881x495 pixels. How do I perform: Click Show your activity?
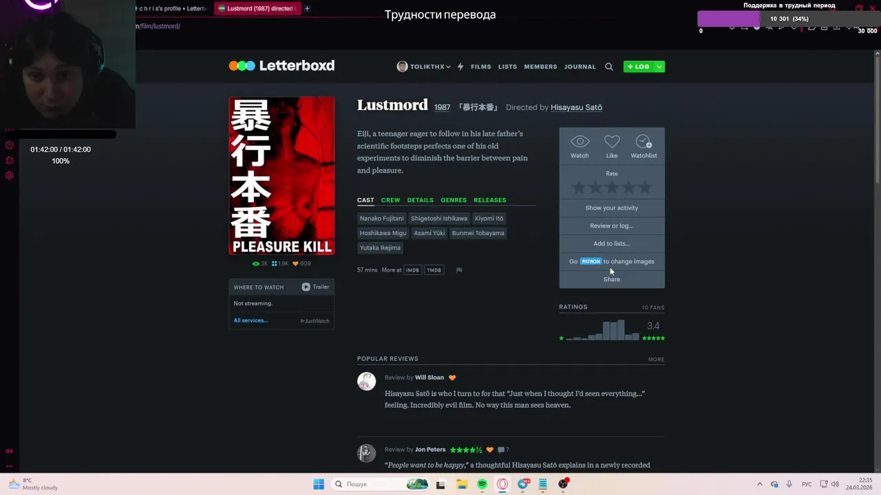612,208
